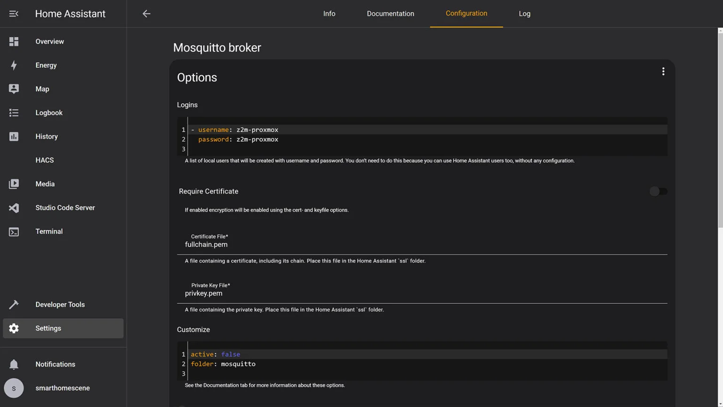Image resolution: width=723 pixels, height=407 pixels.
Task: Open Overview in the sidebar
Action: click(x=63, y=41)
